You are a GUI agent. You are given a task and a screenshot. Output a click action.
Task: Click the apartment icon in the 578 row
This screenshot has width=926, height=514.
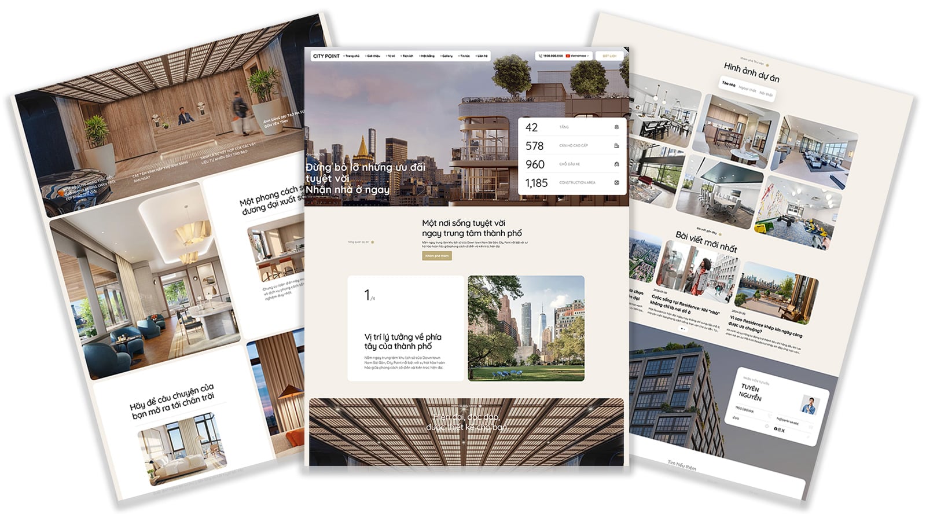[x=616, y=146]
